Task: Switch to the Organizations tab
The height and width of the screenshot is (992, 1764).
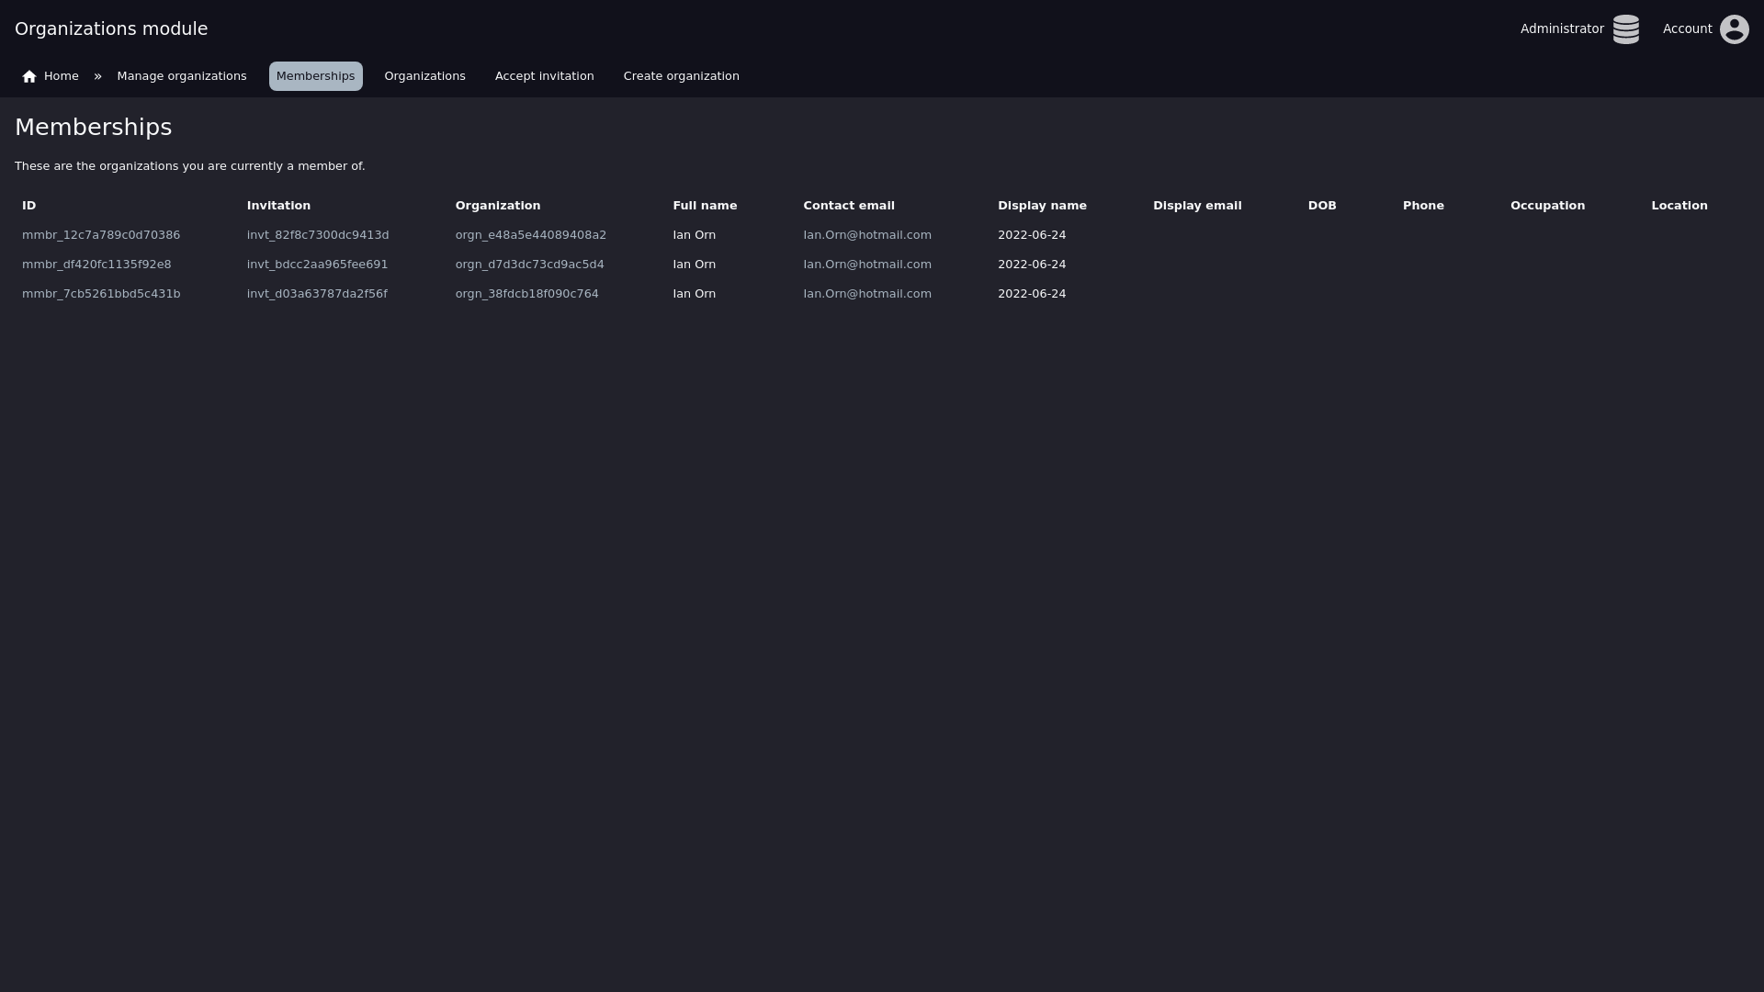Action: point(424,76)
